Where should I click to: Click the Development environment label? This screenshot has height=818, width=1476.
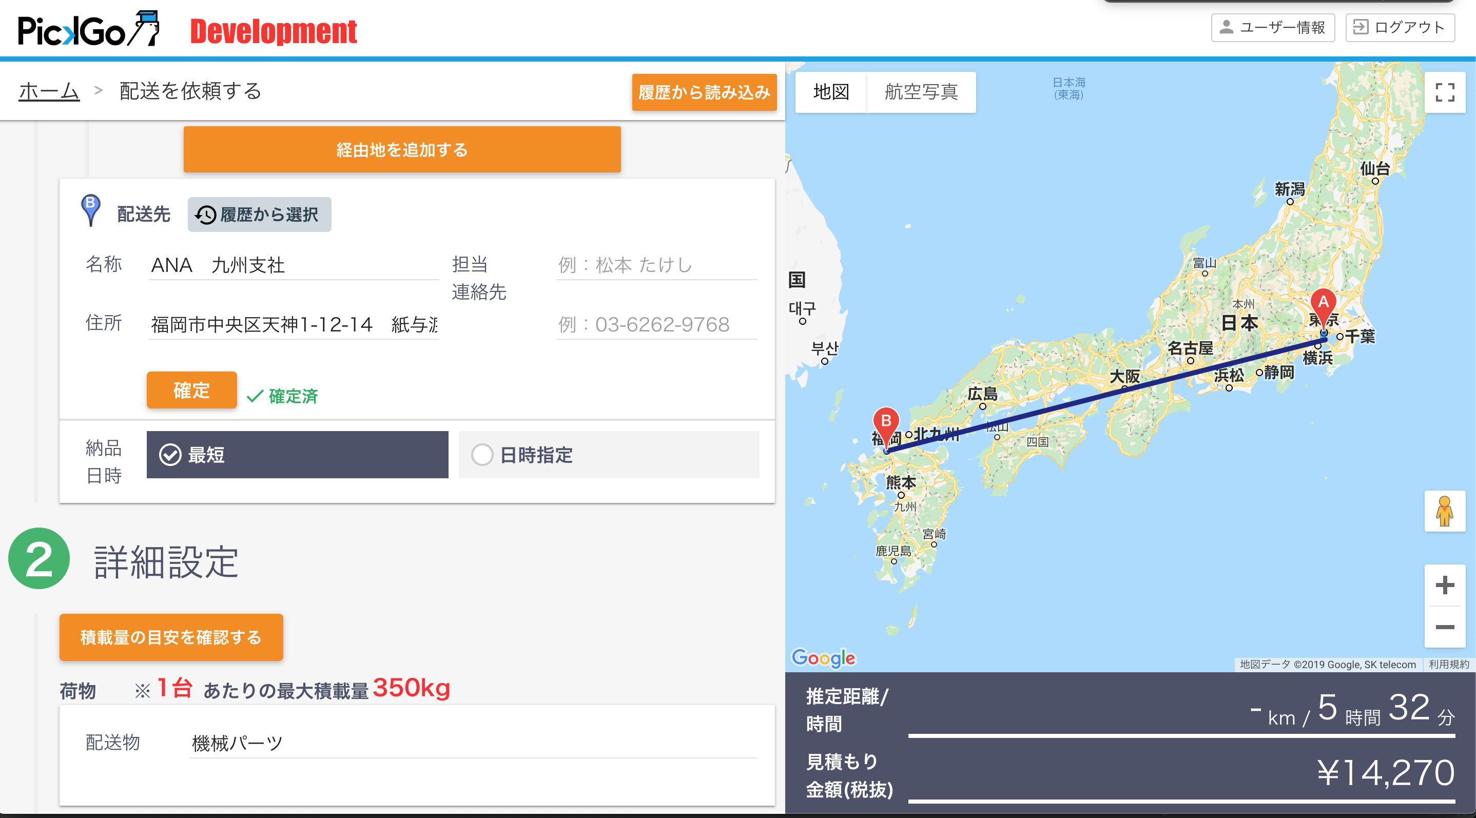tap(274, 31)
